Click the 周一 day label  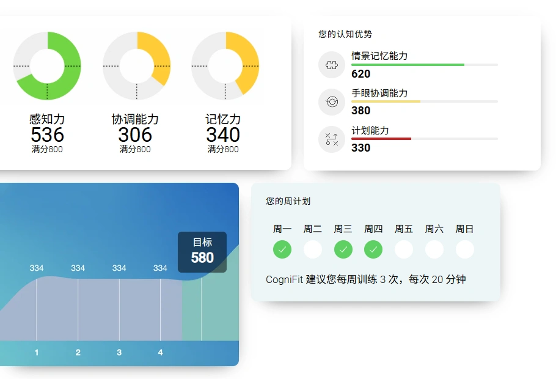[282, 229]
